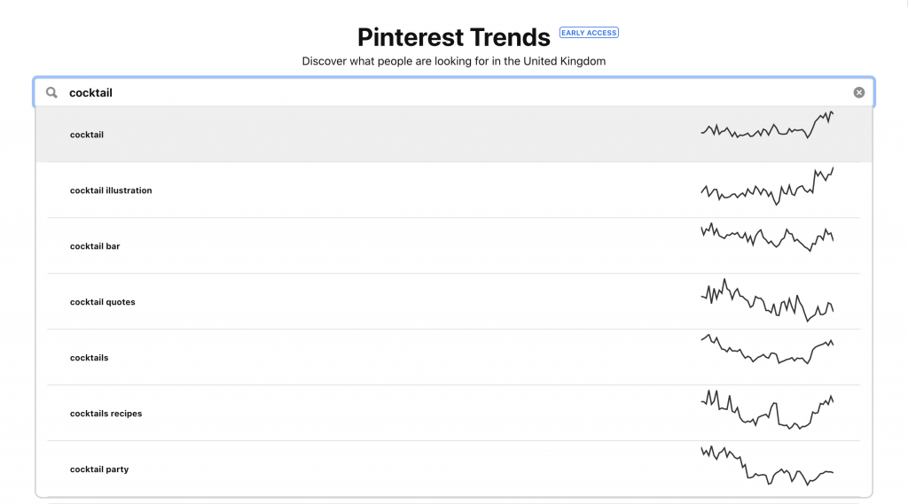Click the cocktail party trend sparkline
Image resolution: width=908 pixels, height=504 pixels.
pyautogui.click(x=767, y=466)
